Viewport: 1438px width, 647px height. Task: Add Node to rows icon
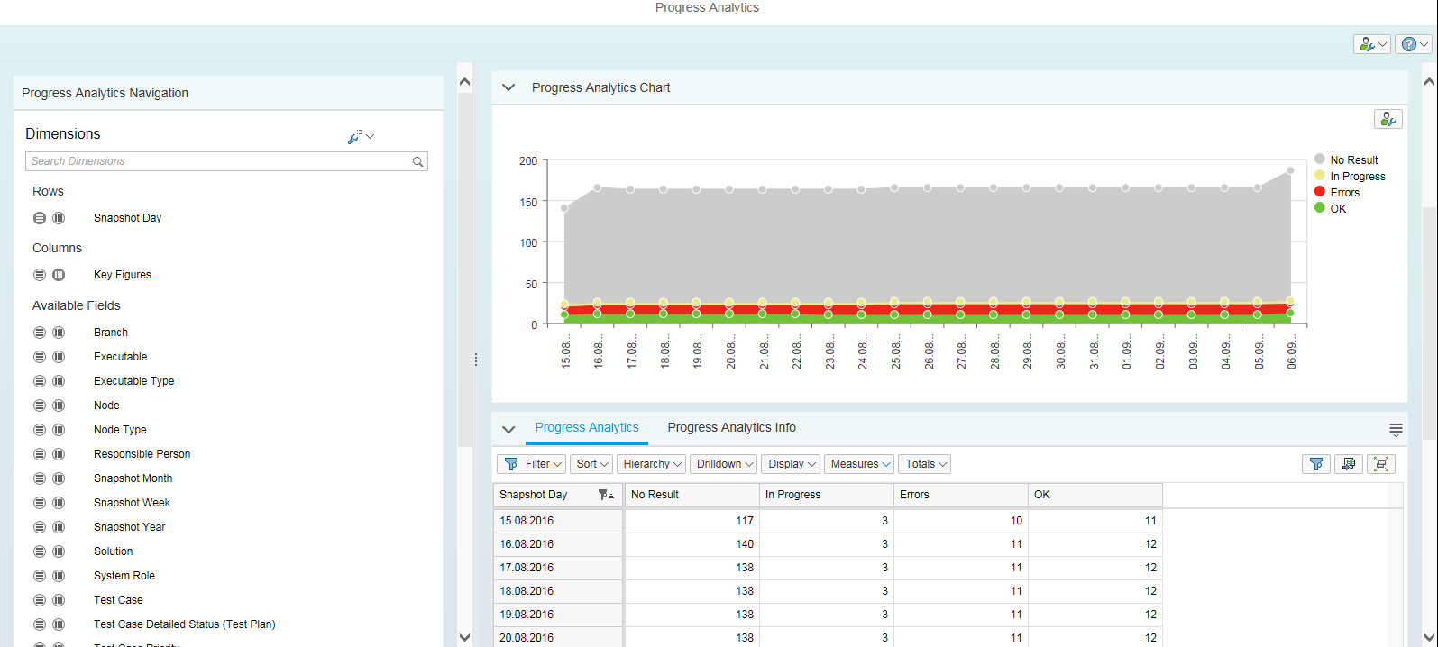[x=40, y=406]
